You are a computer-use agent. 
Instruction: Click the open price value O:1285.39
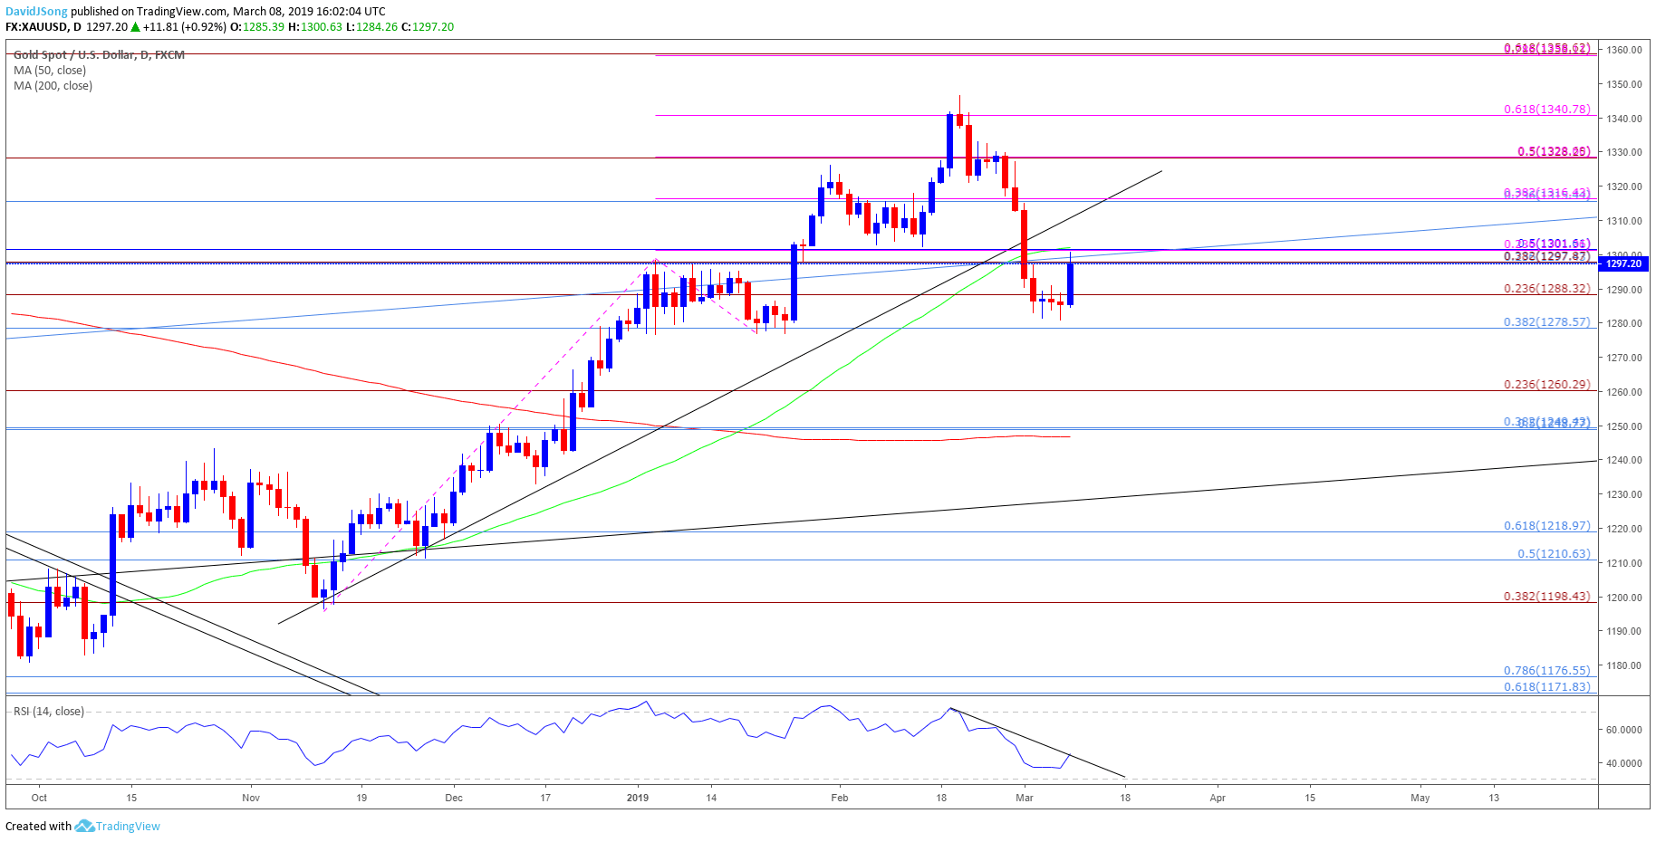click(x=256, y=27)
